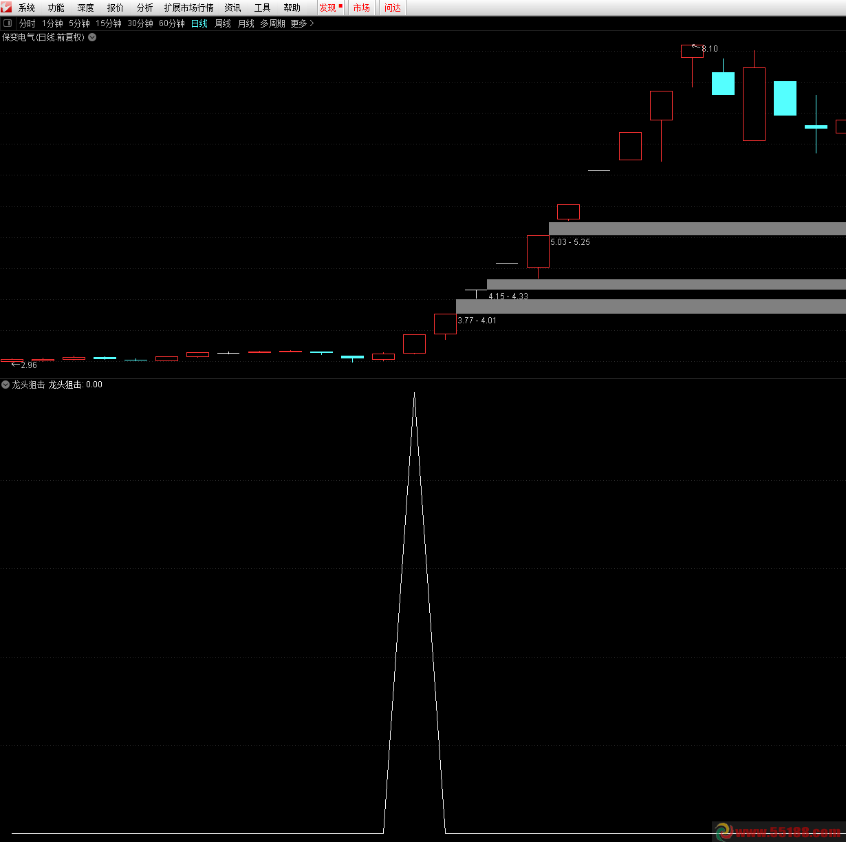Screen dimensions: 846x842
Task: Click the peak of the 龙头狙击 spike
Action: 414,393
